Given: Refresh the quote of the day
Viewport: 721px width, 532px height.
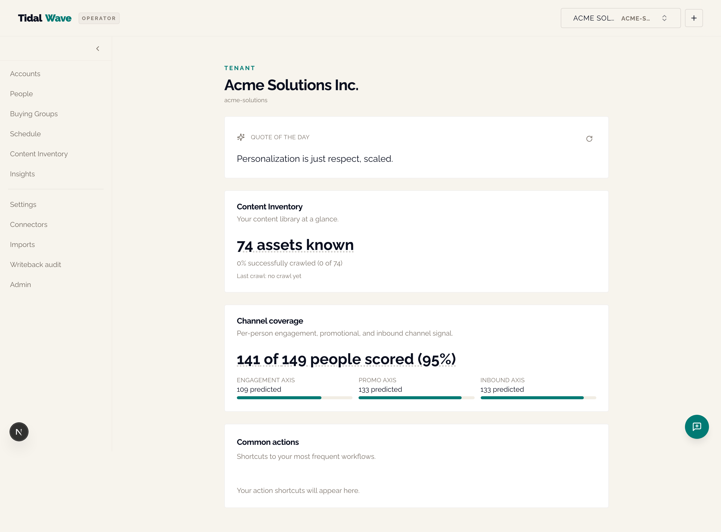Looking at the screenshot, I should pyautogui.click(x=589, y=139).
